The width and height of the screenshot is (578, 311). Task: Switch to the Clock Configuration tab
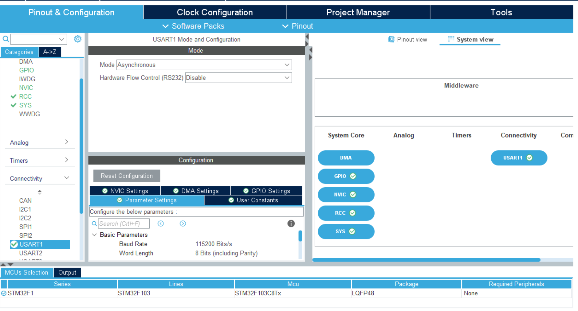[215, 12]
